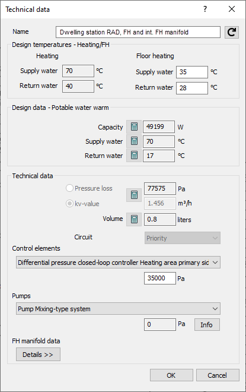Screen dimensions: 246x392
Task: Open the Pump Mixing-type system dropdown
Action: (x=118, y=309)
